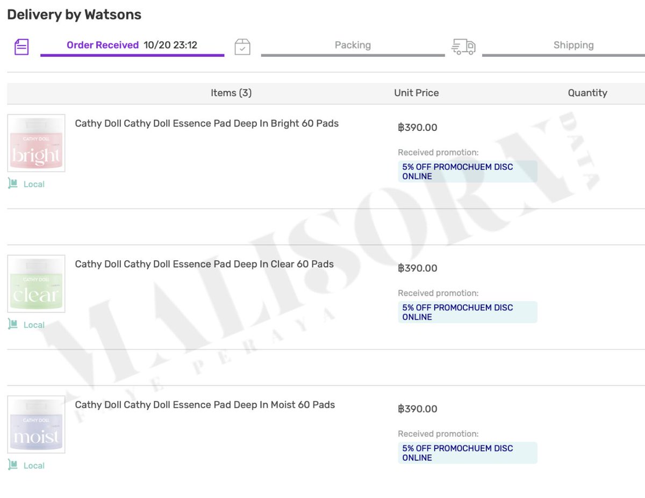645x498 pixels.
Task: Open Essence Pad Deep In Clear 60 Pads
Action: pyautogui.click(x=204, y=264)
